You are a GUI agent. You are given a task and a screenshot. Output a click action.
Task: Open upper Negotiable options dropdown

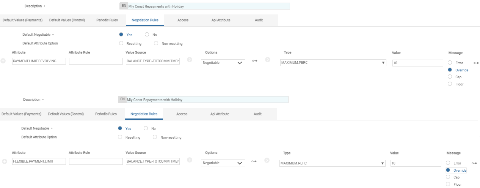point(223,63)
